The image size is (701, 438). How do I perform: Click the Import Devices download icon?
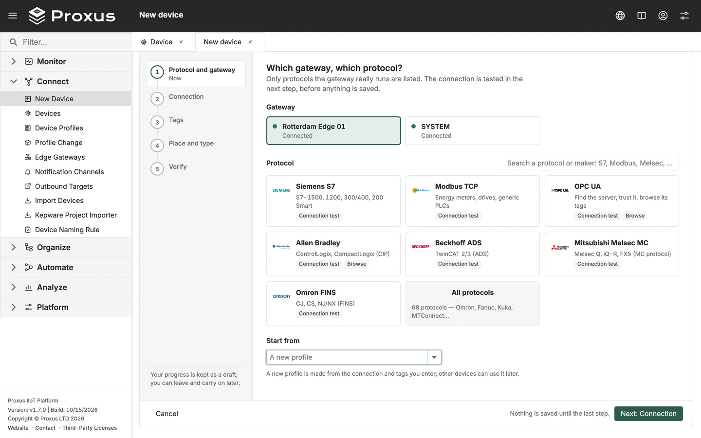tap(28, 201)
